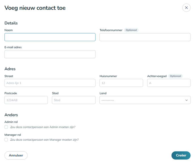Cancel with the Annuleer button
The image size is (195, 162).
tap(16, 155)
